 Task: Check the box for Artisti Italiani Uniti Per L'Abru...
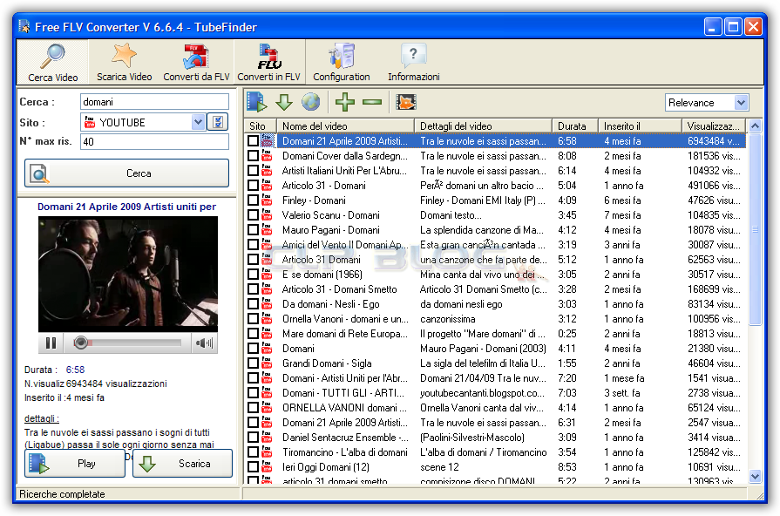click(x=253, y=171)
